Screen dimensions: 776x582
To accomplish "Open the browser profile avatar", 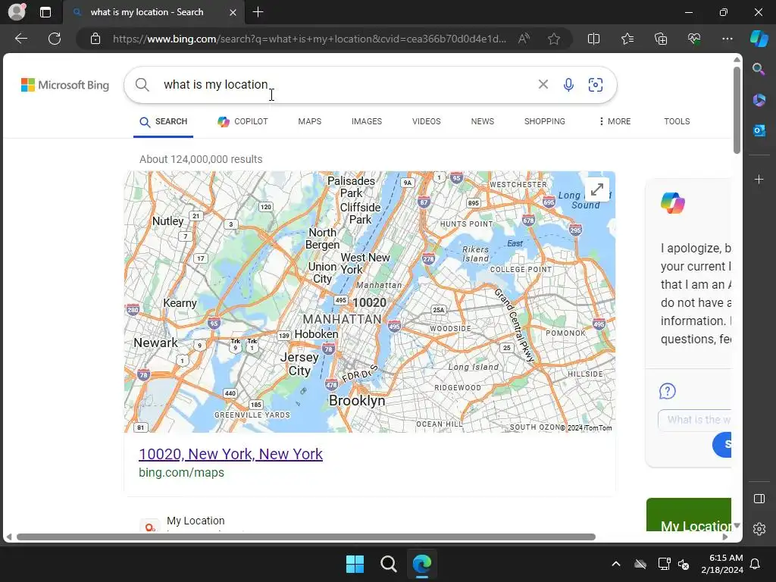I will coord(17,12).
